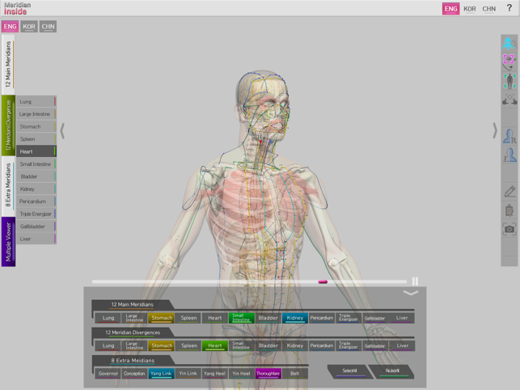Expand the right toolbar with the arrow

pos(494,130)
